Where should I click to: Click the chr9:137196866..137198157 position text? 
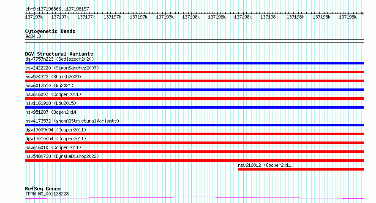coord(57,9)
